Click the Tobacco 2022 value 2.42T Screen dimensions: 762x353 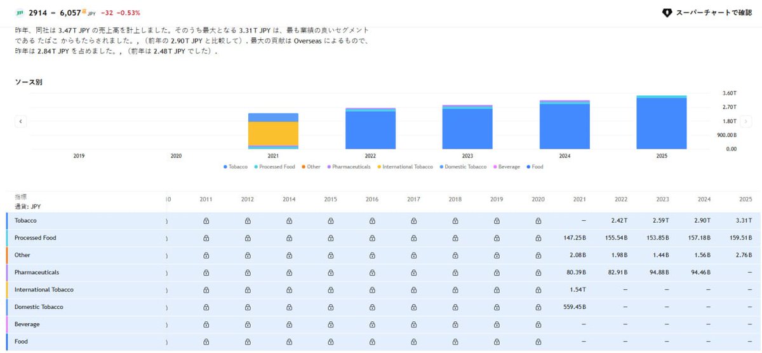pyautogui.click(x=620, y=221)
